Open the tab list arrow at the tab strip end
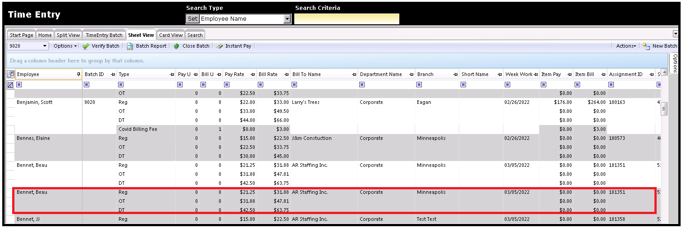The image size is (681, 228). (x=675, y=34)
